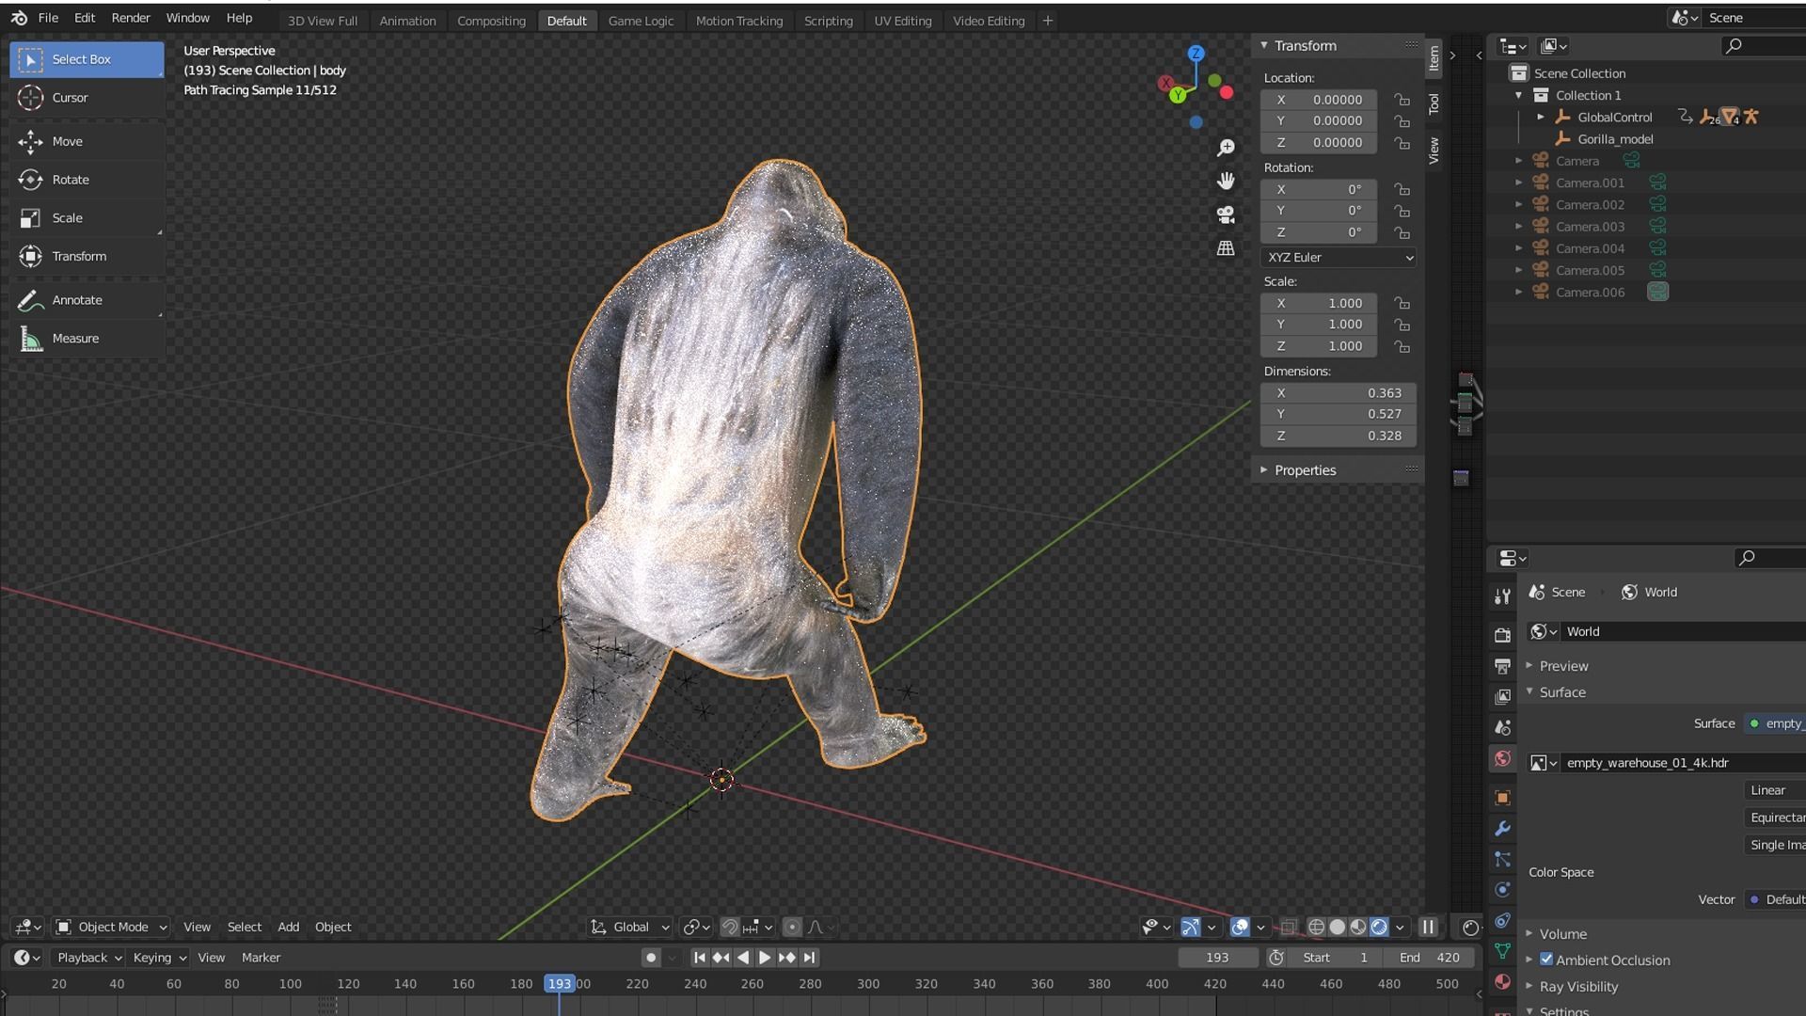This screenshot has width=1806, height=1016.
Task: Switch to solid viewport shading
Action: (x=1337, y=928)
